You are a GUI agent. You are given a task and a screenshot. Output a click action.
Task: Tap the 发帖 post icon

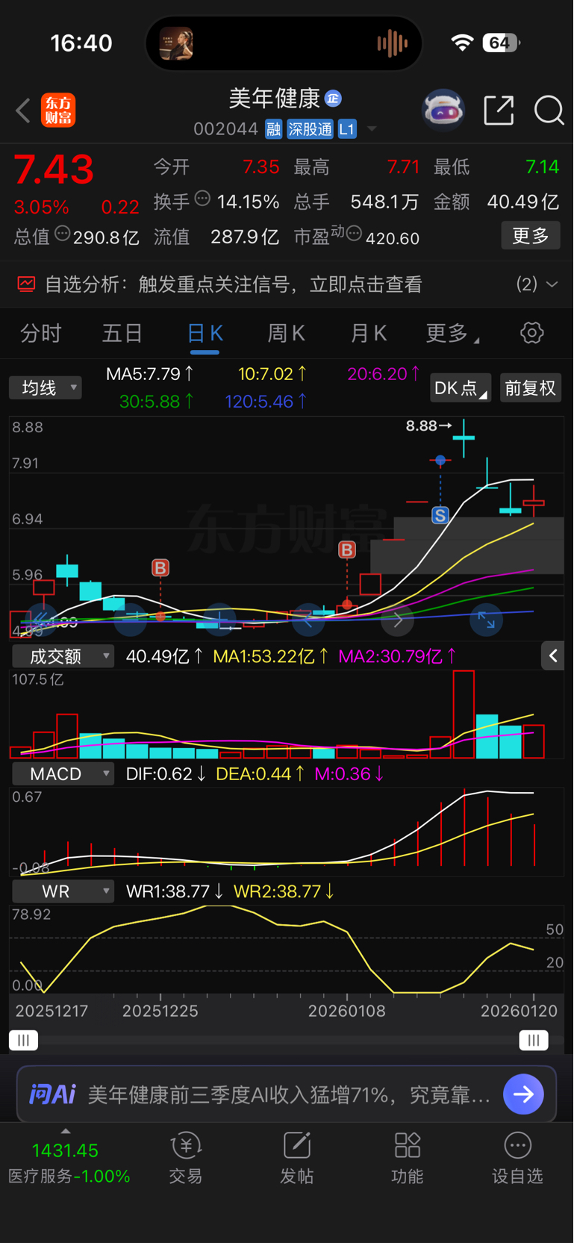tap(296, 1159)
